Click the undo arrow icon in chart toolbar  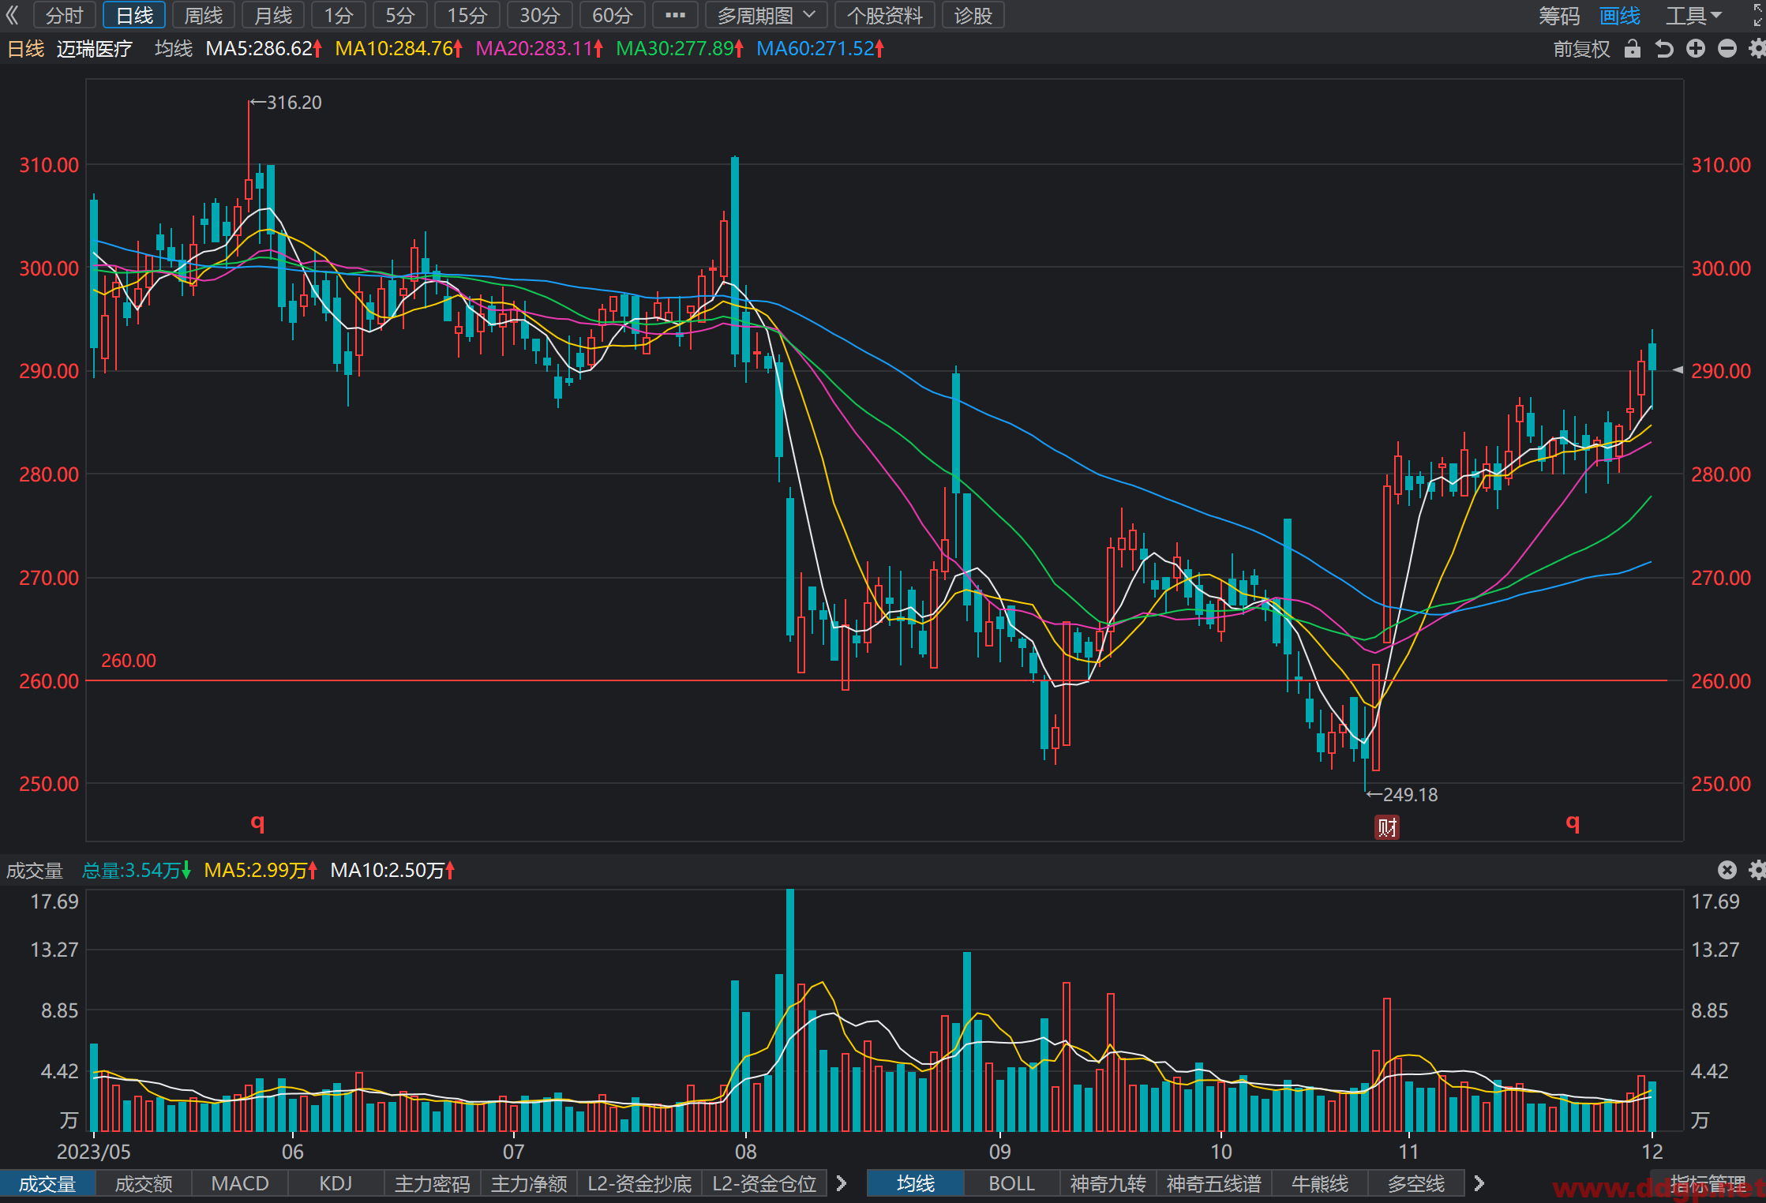coord(1664,49)
